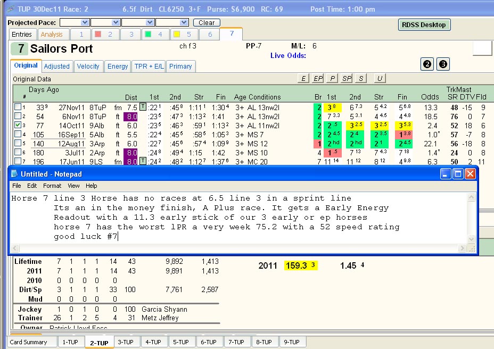The image size is (494, 349).
Task: Click the turf T marker on line 7
Action: [x=143, y=161]
